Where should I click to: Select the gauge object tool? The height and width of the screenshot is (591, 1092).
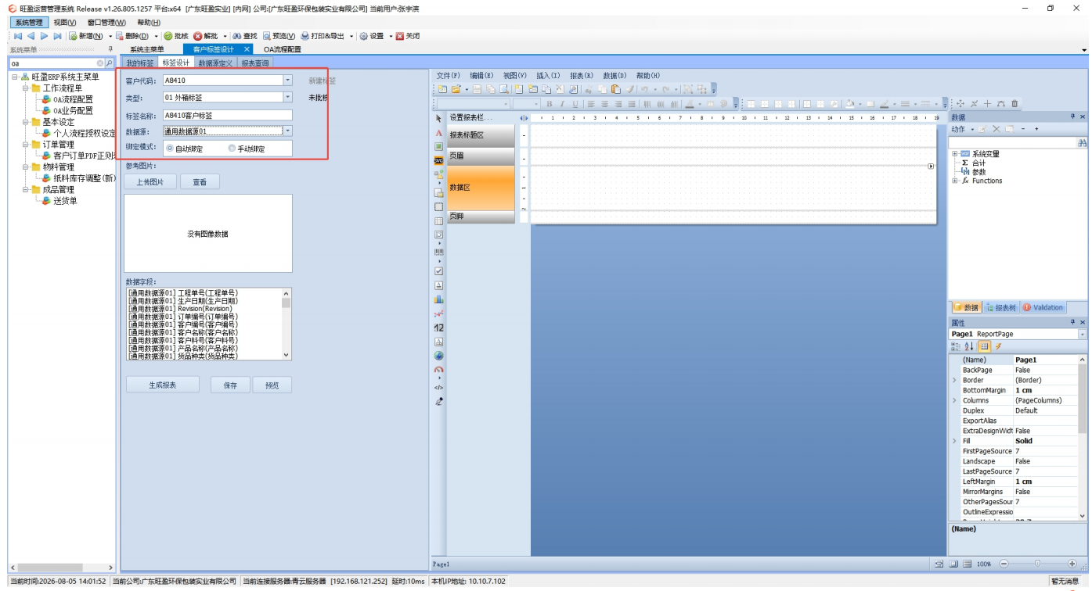tap(438, 369)
